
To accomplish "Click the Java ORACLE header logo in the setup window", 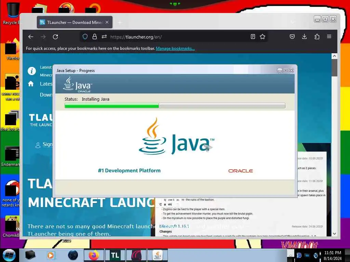I will point(78,85).
